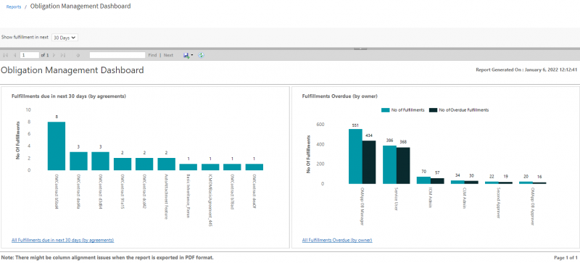This screenshot has width=580, height=263.
Task: Refresh the report with green icon
Action: [201, 55]
